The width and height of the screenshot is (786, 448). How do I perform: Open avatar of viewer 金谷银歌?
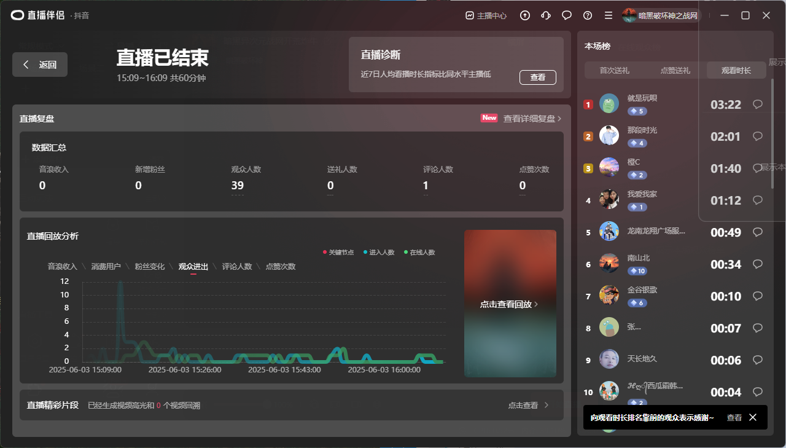pyautogui.click(x=609, y=295)
